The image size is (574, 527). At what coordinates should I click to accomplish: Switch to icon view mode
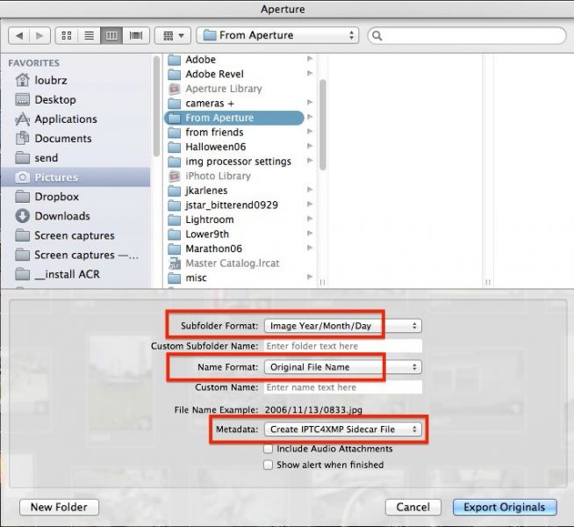pos(67,35)
